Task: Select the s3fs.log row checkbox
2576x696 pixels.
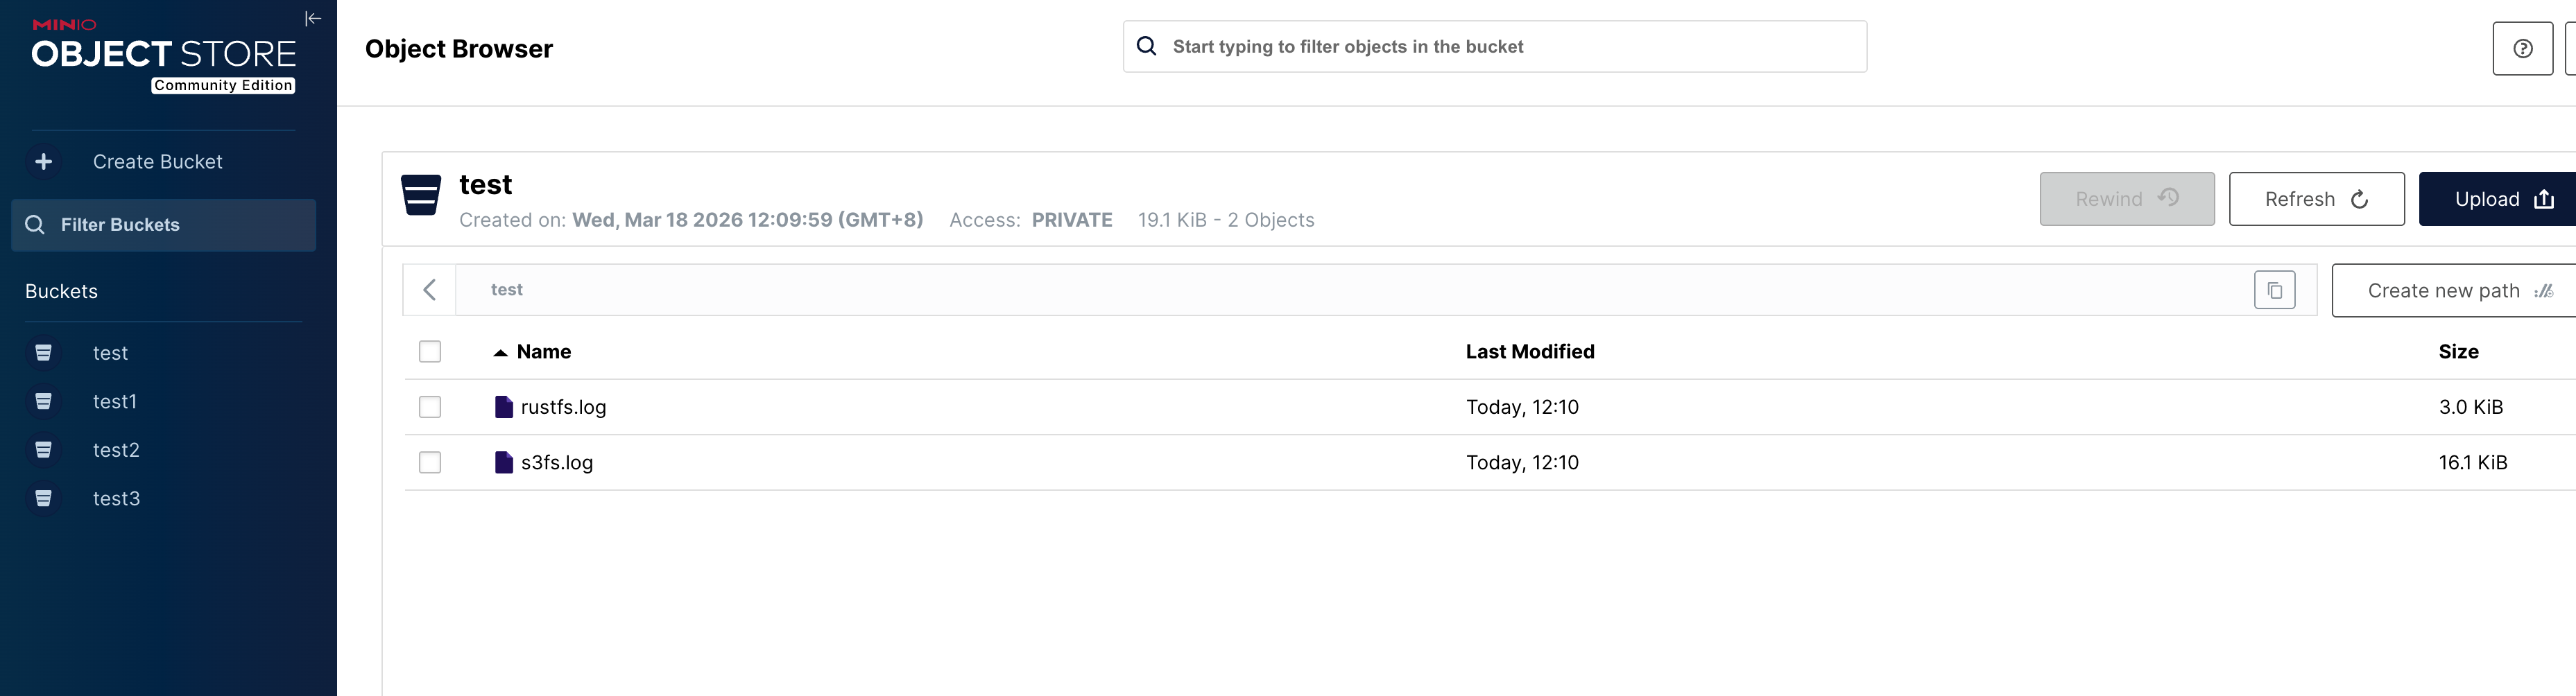Action: click(x=430, y=463)
